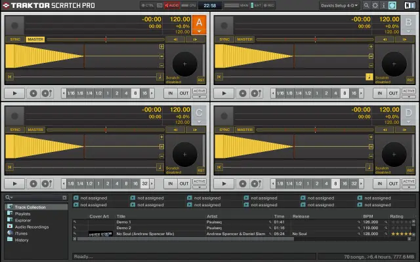Click the History icon in browser tree
The width and height of the screenshot is (420, 262).
[10, 240]
